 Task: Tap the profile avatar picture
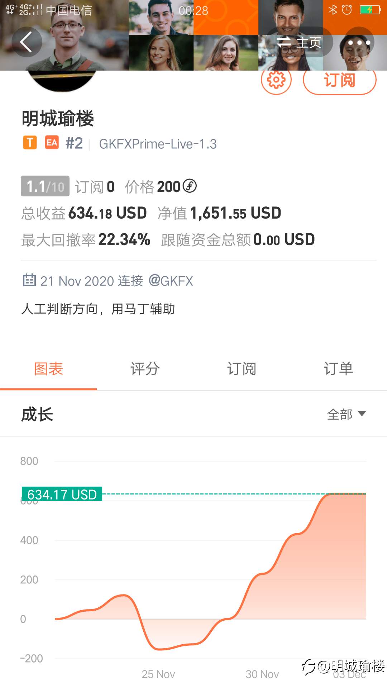coord(62,81)
